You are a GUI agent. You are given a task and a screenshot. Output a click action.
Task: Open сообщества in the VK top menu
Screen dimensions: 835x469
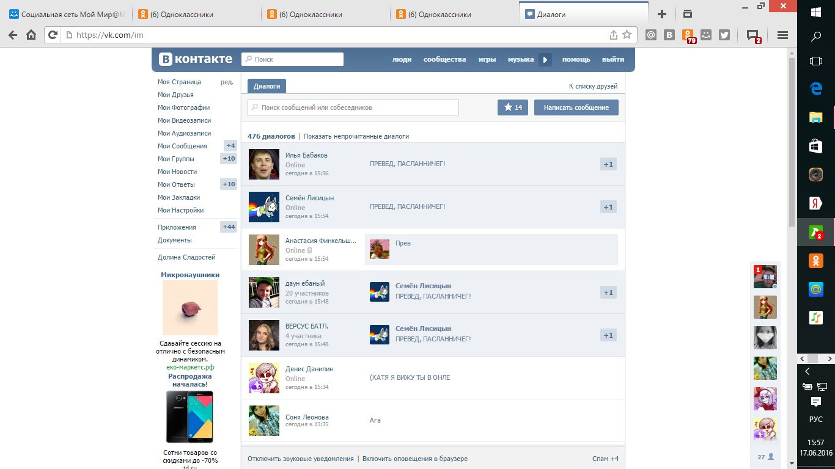pyautogui.click(x=444, y=59)
